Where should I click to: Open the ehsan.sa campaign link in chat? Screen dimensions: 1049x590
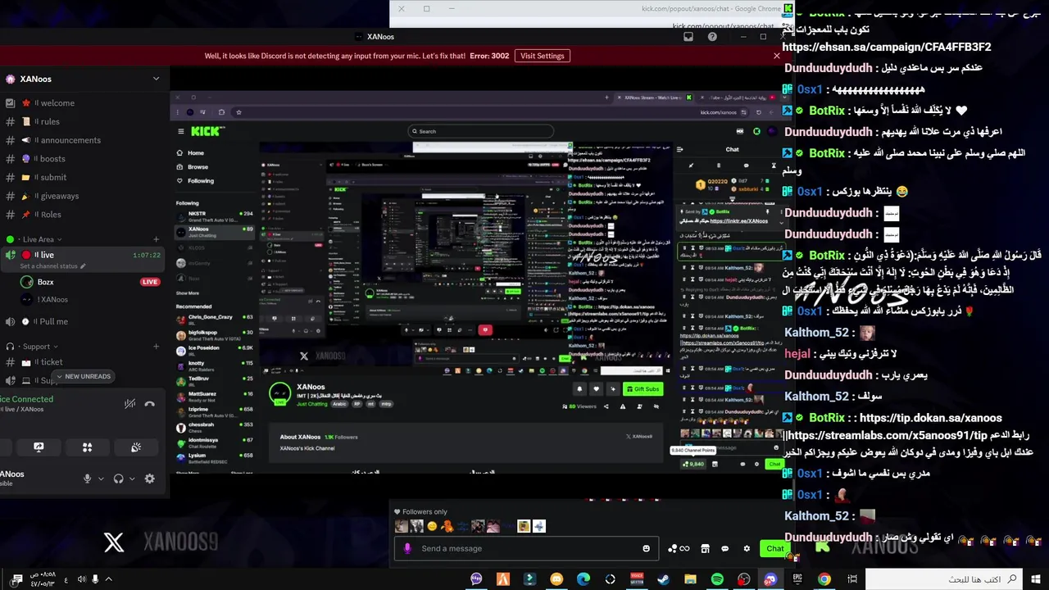pyautogui.click(x=887, y=47)
